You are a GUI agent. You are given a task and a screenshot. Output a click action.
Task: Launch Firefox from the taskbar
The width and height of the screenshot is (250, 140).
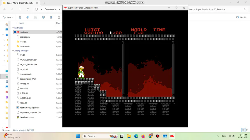pos(143,136)
